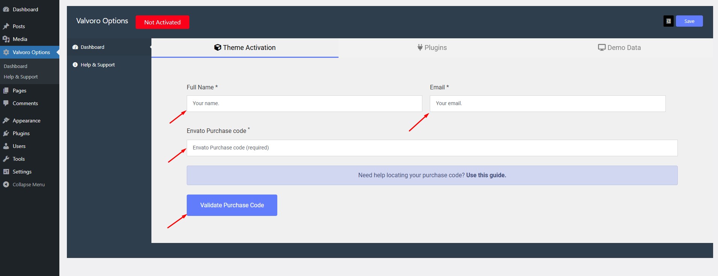Click the Envato Purchase code field

click(x=432, y=148)
